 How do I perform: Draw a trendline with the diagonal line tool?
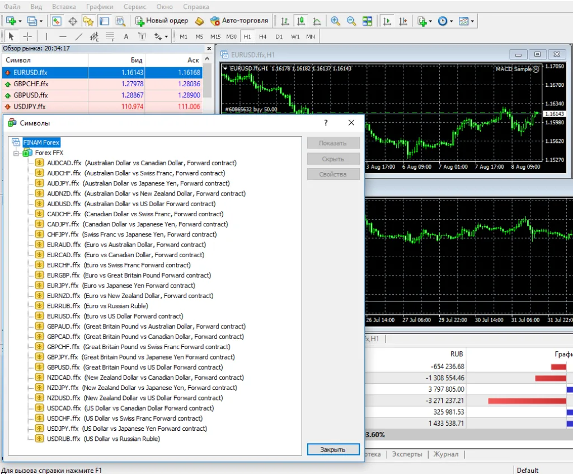pos(79,36)
